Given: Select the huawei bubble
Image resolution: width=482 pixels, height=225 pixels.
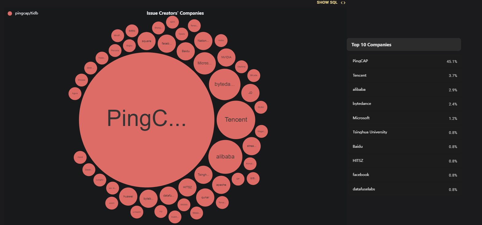Looking at the screenshot, I should tap(128, 196).
